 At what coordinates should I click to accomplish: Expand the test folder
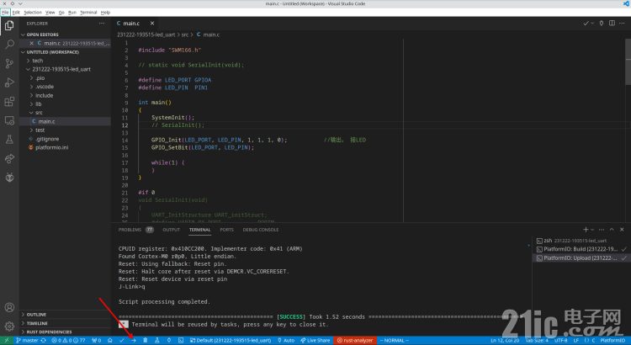coord(40,130)
